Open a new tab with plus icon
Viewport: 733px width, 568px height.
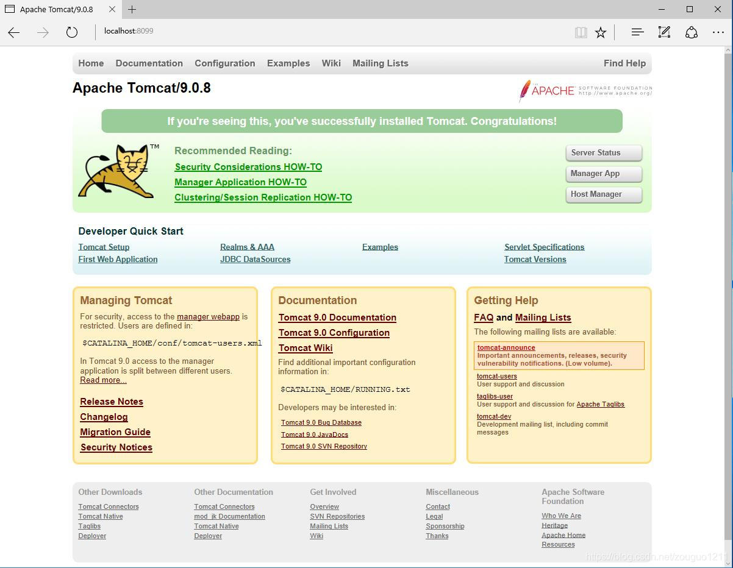pos(132,9)
